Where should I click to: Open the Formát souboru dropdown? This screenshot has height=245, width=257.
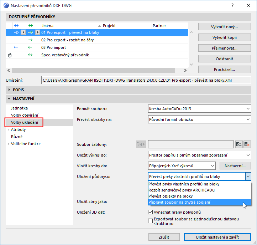(x=199, y=109)
